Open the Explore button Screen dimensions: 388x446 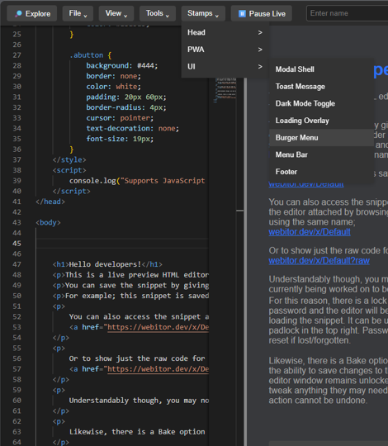pyautogui.click(x=32, y=13)
